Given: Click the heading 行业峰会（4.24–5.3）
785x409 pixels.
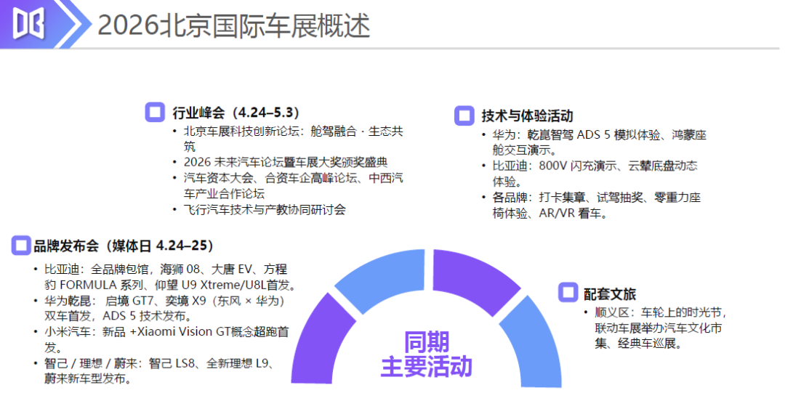Looking at the screenshot, I should [x=235, y=113].
